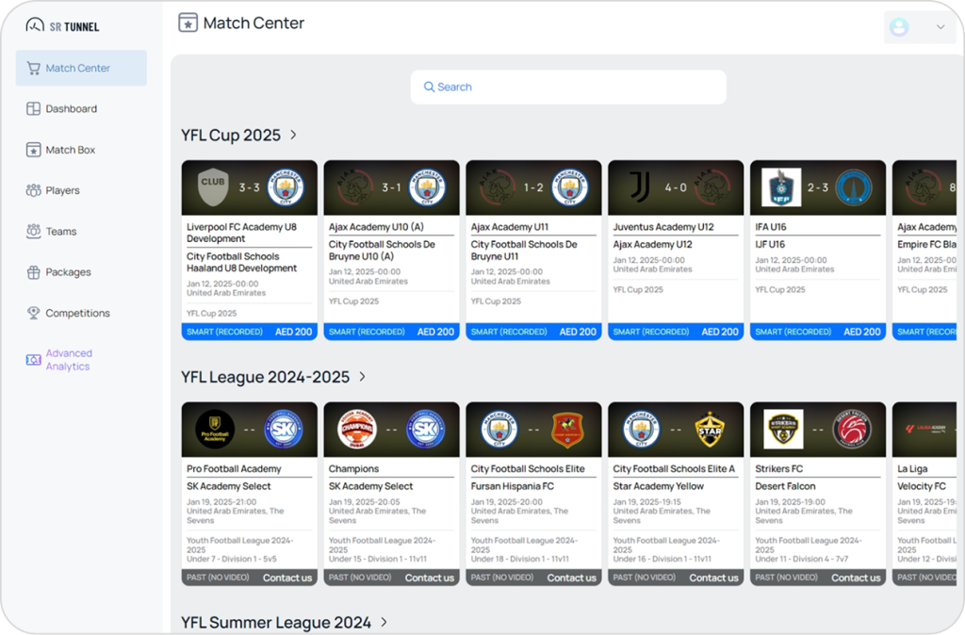
Task: Go to the Competitions menu item
Action: [78, 313]
